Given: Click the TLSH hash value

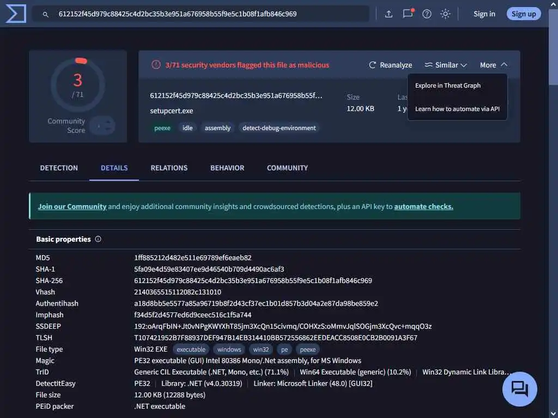Looking at the screenshot, I should (276, 337).
